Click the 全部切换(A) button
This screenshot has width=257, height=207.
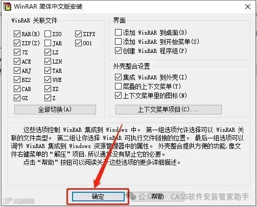(x=55, y=109)
